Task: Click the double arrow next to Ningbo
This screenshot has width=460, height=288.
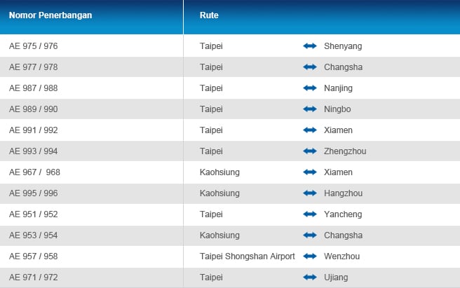Action: point(310,109)
